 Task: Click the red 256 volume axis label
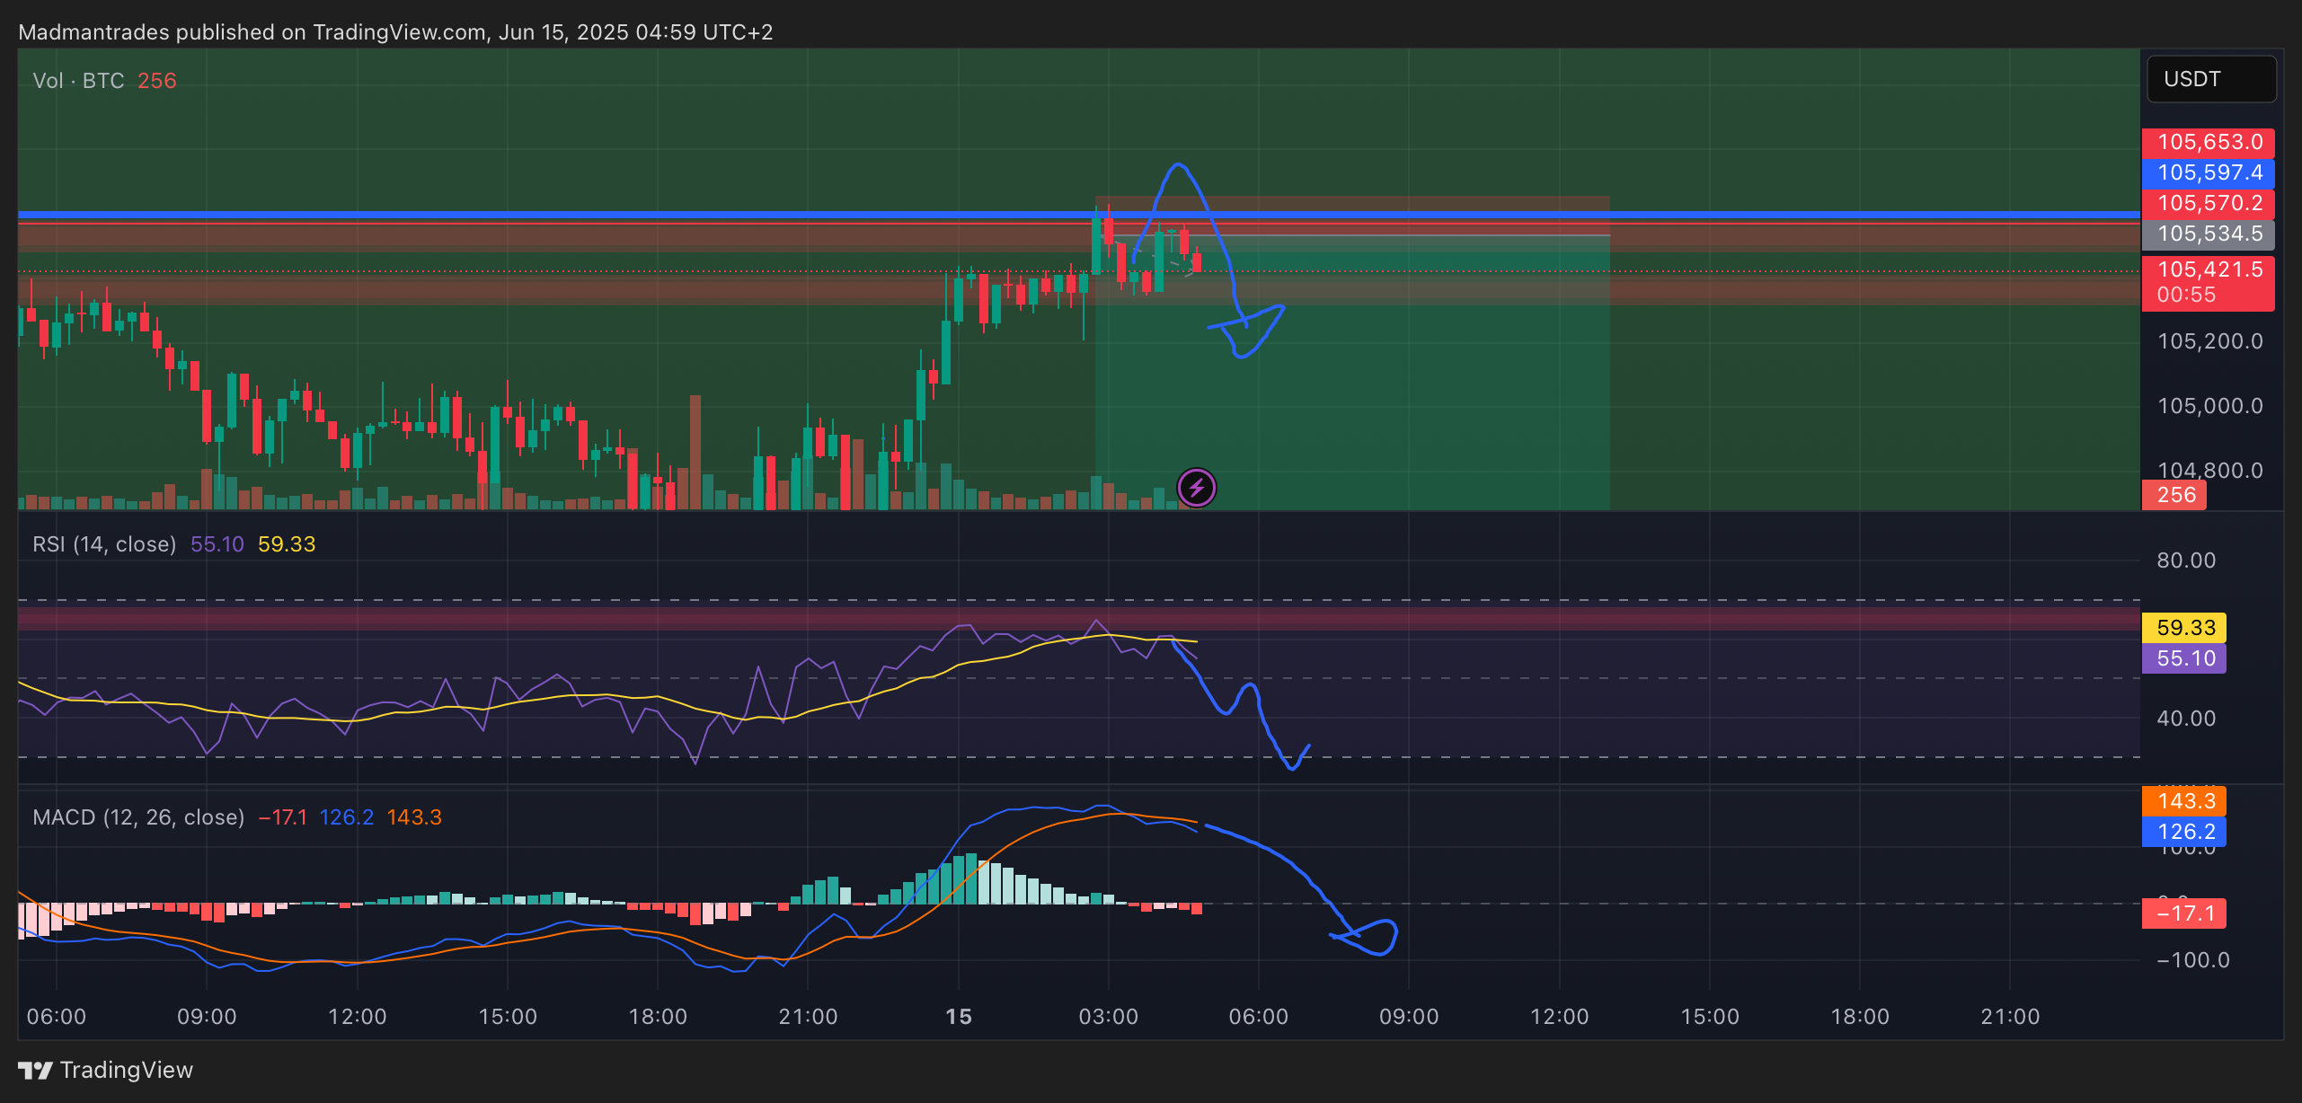coord(2174,495)
